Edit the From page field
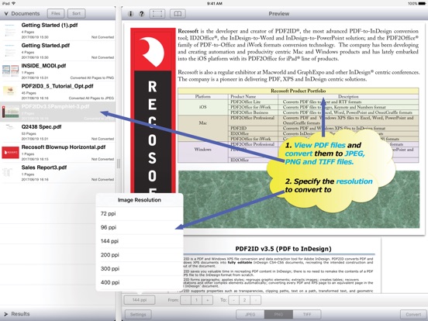The width and height of the screenshot is (428, 321). (196, 300)
